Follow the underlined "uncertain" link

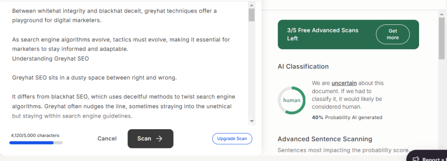344,83
